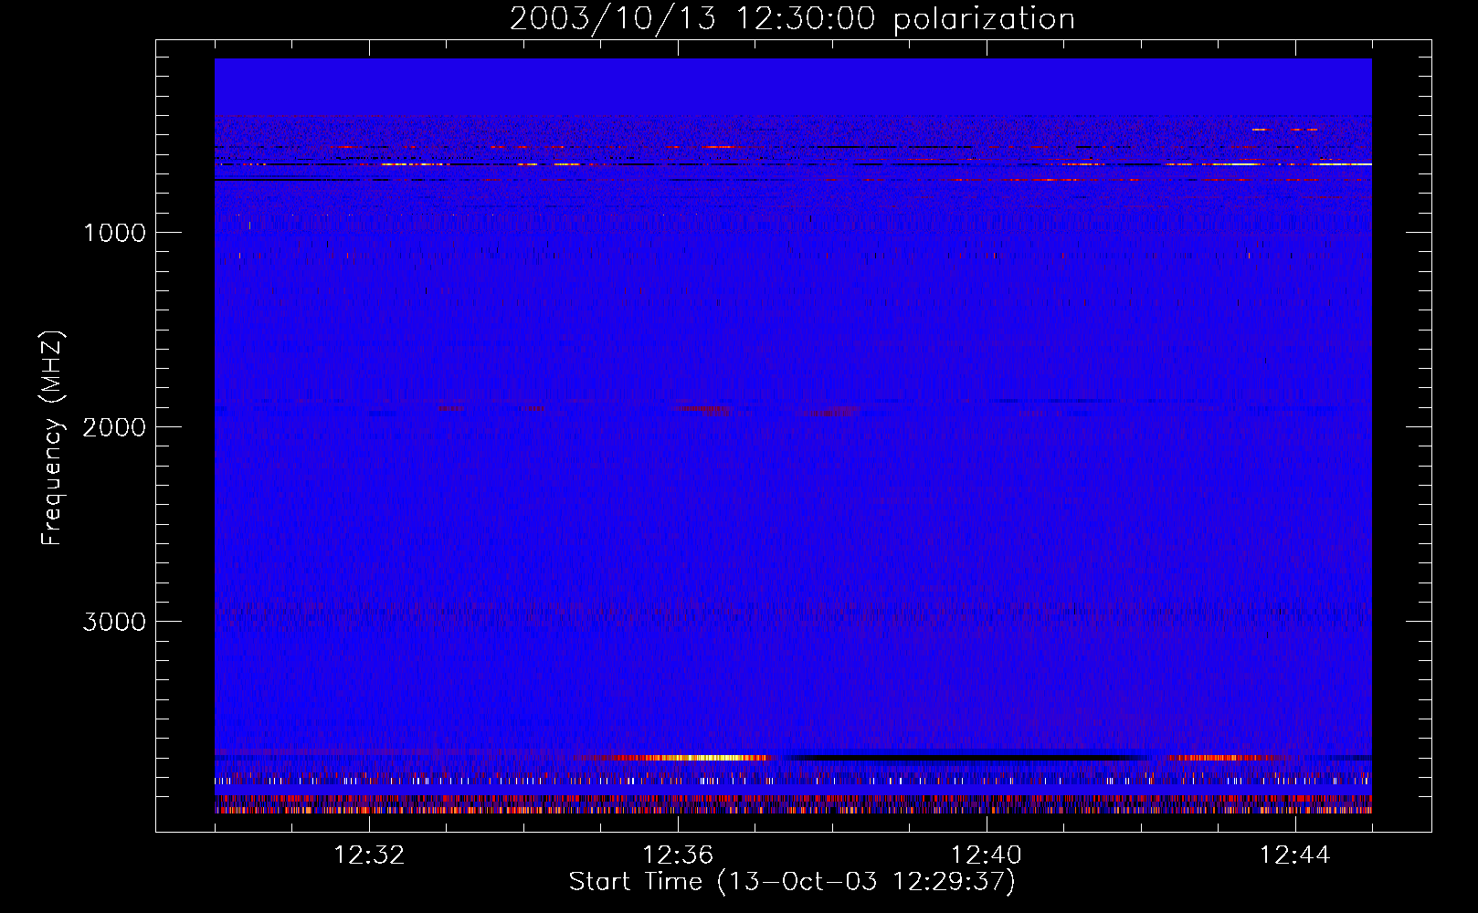Click the 'Start Time (13-Oct-03 12:29:37)' axis label

coord(792,882)
